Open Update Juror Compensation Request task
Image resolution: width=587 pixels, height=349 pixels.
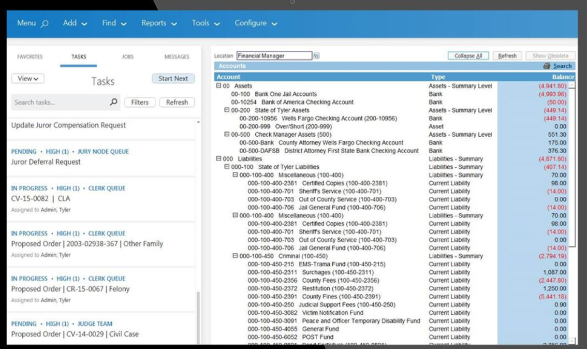pos(68,125)
